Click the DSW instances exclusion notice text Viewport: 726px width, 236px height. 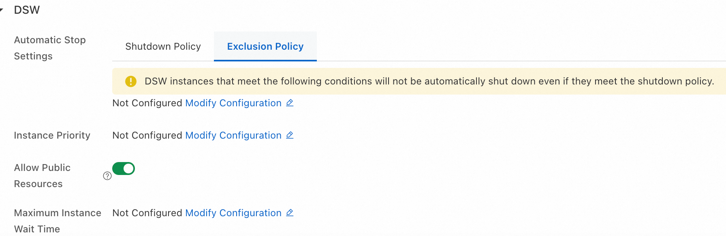tap(429, 81)
